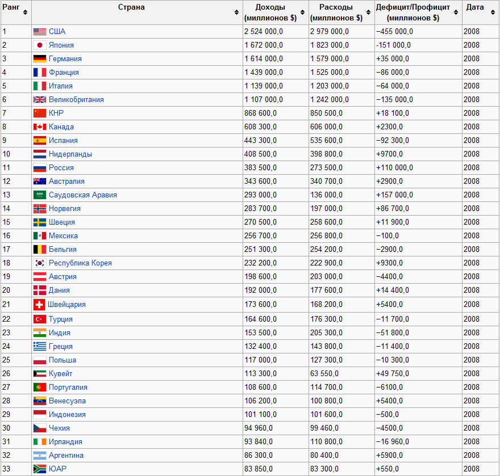Sort by Дефицит/Профицит column arrows
The image size is (500, 476).
[456, 12]
